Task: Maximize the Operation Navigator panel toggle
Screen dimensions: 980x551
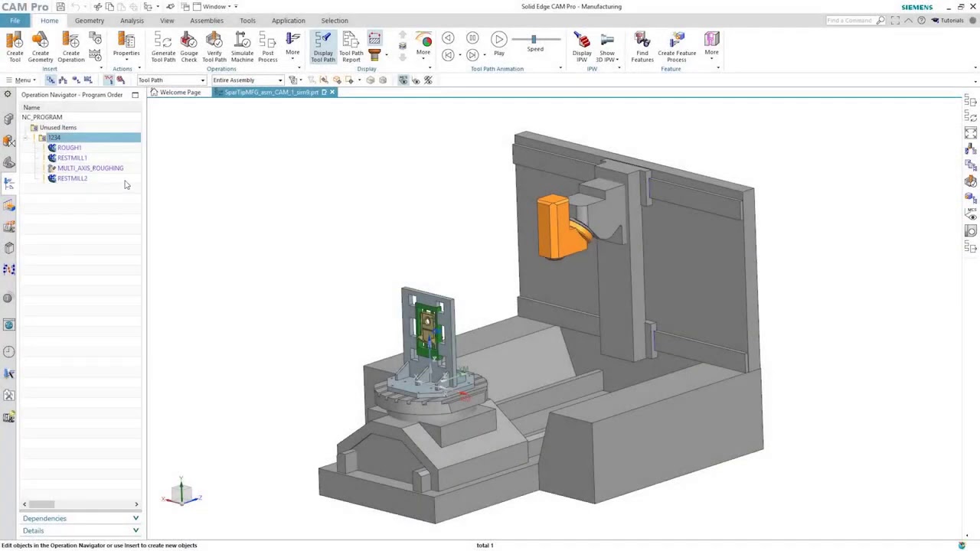Action: point(135,95)
